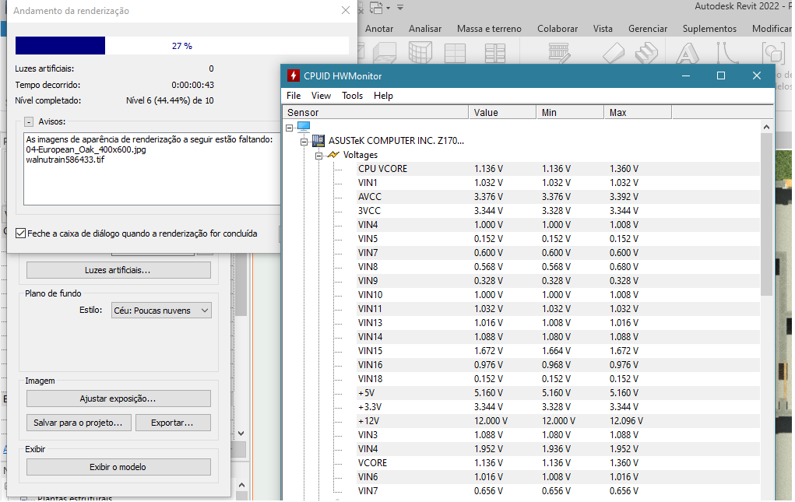
Task: Toggle close dialog when rendering completes checkbox
Action: (21, 233)
